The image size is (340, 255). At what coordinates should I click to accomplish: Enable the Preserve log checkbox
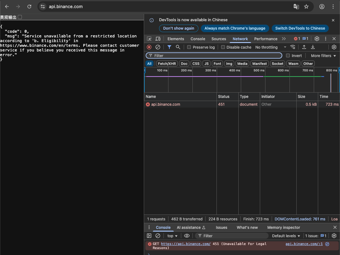point(189,47)
